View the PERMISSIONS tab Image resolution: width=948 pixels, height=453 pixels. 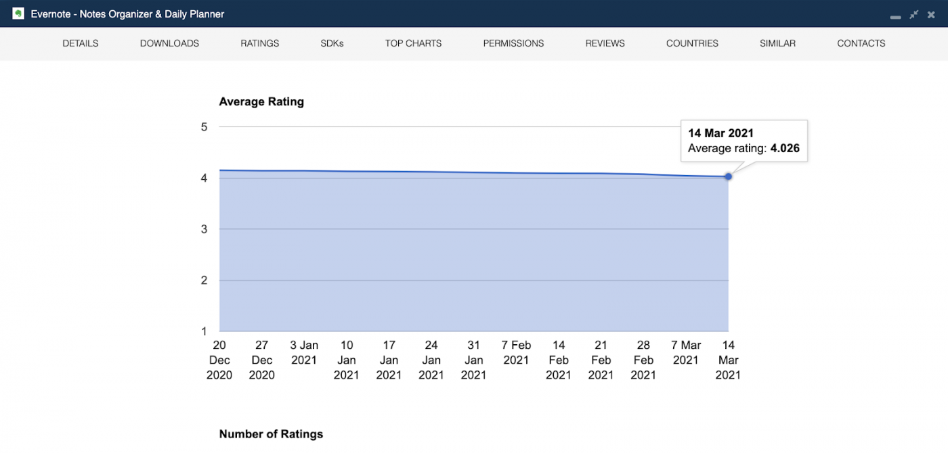(x=513, y=43)
